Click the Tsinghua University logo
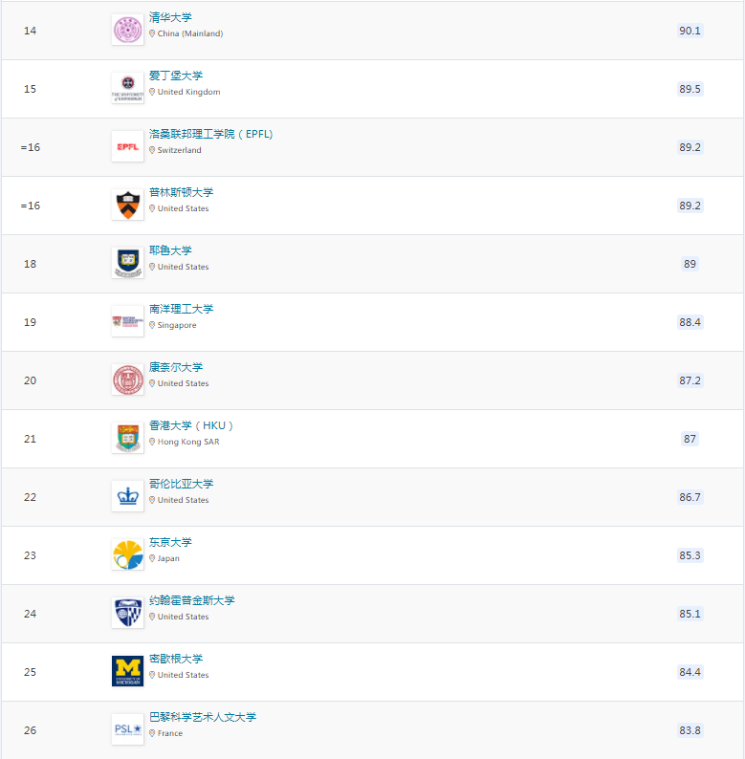Viewport: 745px width, 759px height. click(127, 30)
